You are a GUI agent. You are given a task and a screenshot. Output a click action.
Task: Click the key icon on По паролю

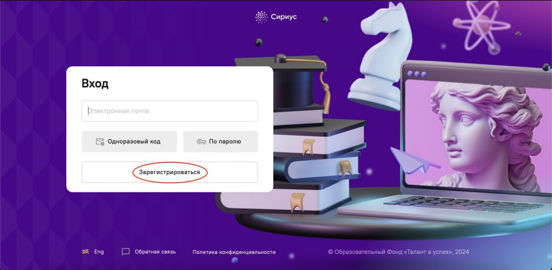coord(201,142)
